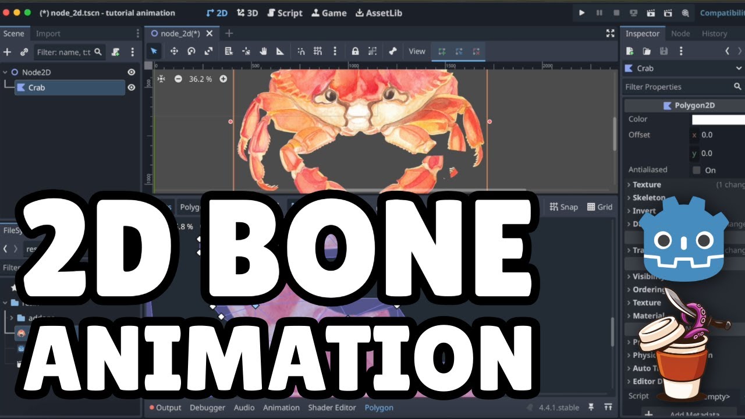Click the Filter Properties search field
This screenshot has width=745, height=419.
click(683, 87)
